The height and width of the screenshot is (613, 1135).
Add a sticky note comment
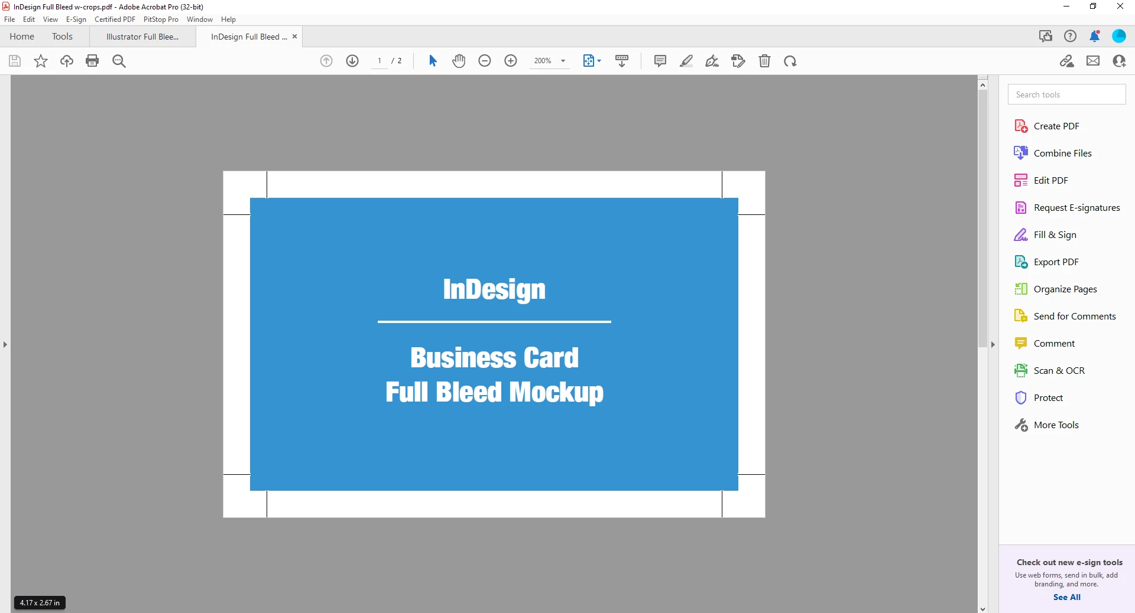tap(660, 61)
